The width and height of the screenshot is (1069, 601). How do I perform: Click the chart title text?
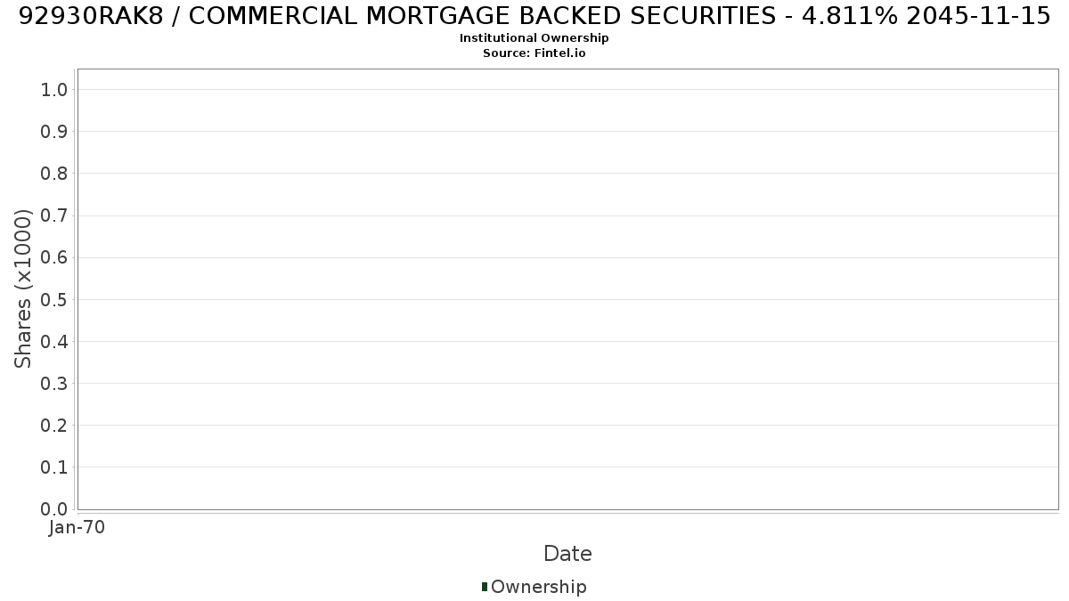click(534, 16)
